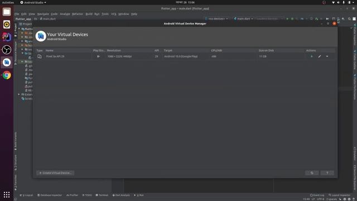Click the 11 GB size on disk cell
The width and height of the screenshot is (357, 201).
[263, 56]
